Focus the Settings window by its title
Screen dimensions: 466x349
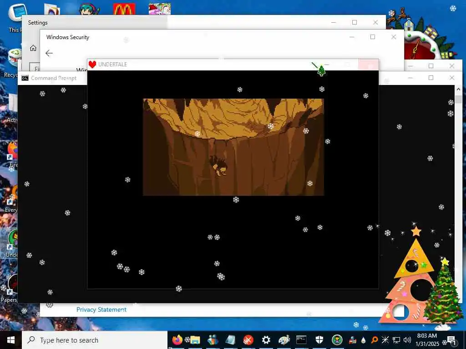38,23
